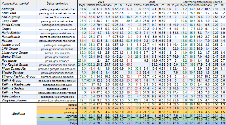Image resolution: width=226 pixels, height=125 pixels.
Task: Select the Pieno Žvaigždės cell
Action: 18,68
